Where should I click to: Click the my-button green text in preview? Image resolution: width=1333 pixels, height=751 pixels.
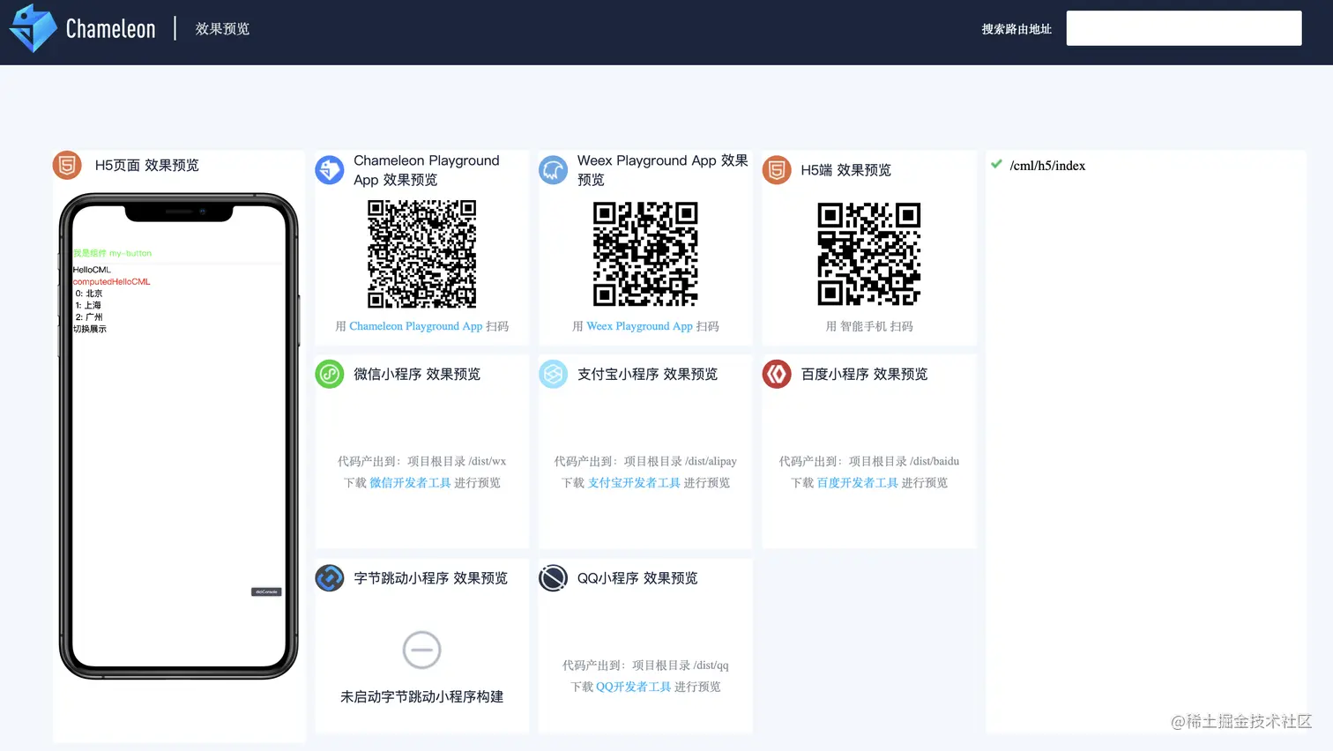112,253
